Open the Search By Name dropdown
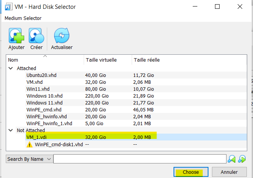 click(29, 159)
